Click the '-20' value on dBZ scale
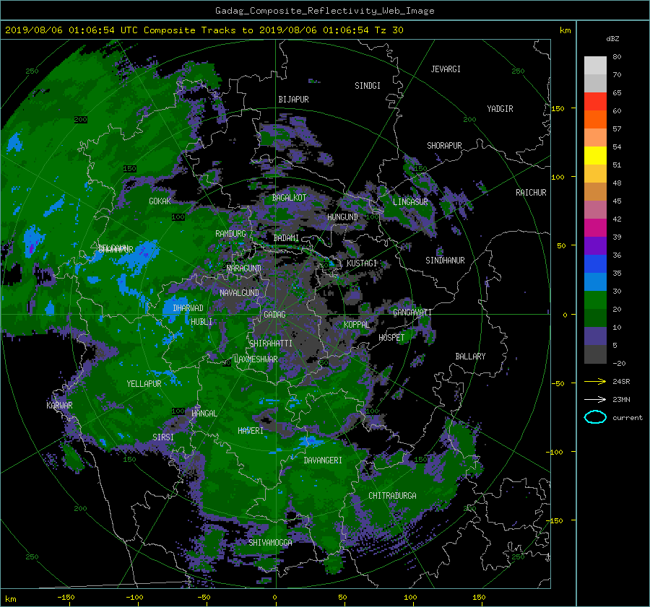This screenshot has height=607, width=650. pos(619,363)
